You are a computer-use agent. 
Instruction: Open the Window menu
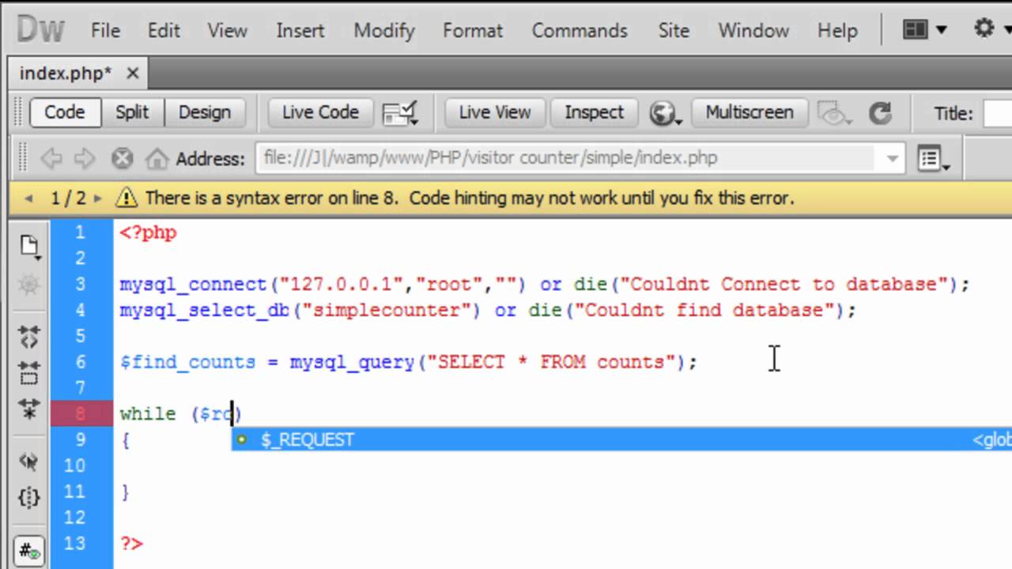pos(753,31)
